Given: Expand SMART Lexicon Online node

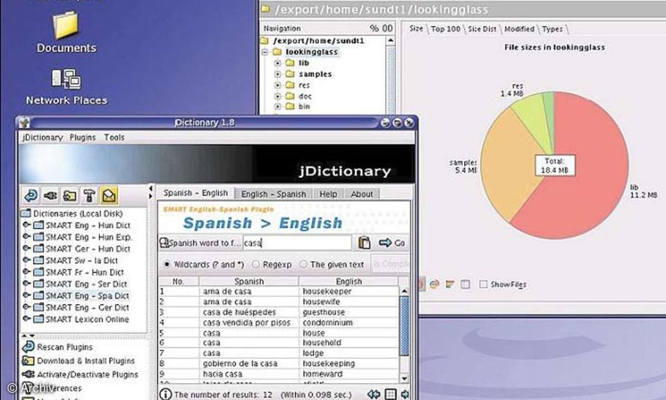Looking at the screenshot, I should coord(26,319).
